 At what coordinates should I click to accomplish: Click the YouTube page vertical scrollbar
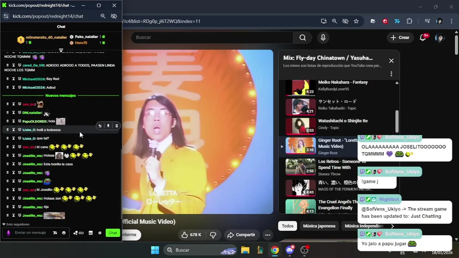(x=456, y=45)
